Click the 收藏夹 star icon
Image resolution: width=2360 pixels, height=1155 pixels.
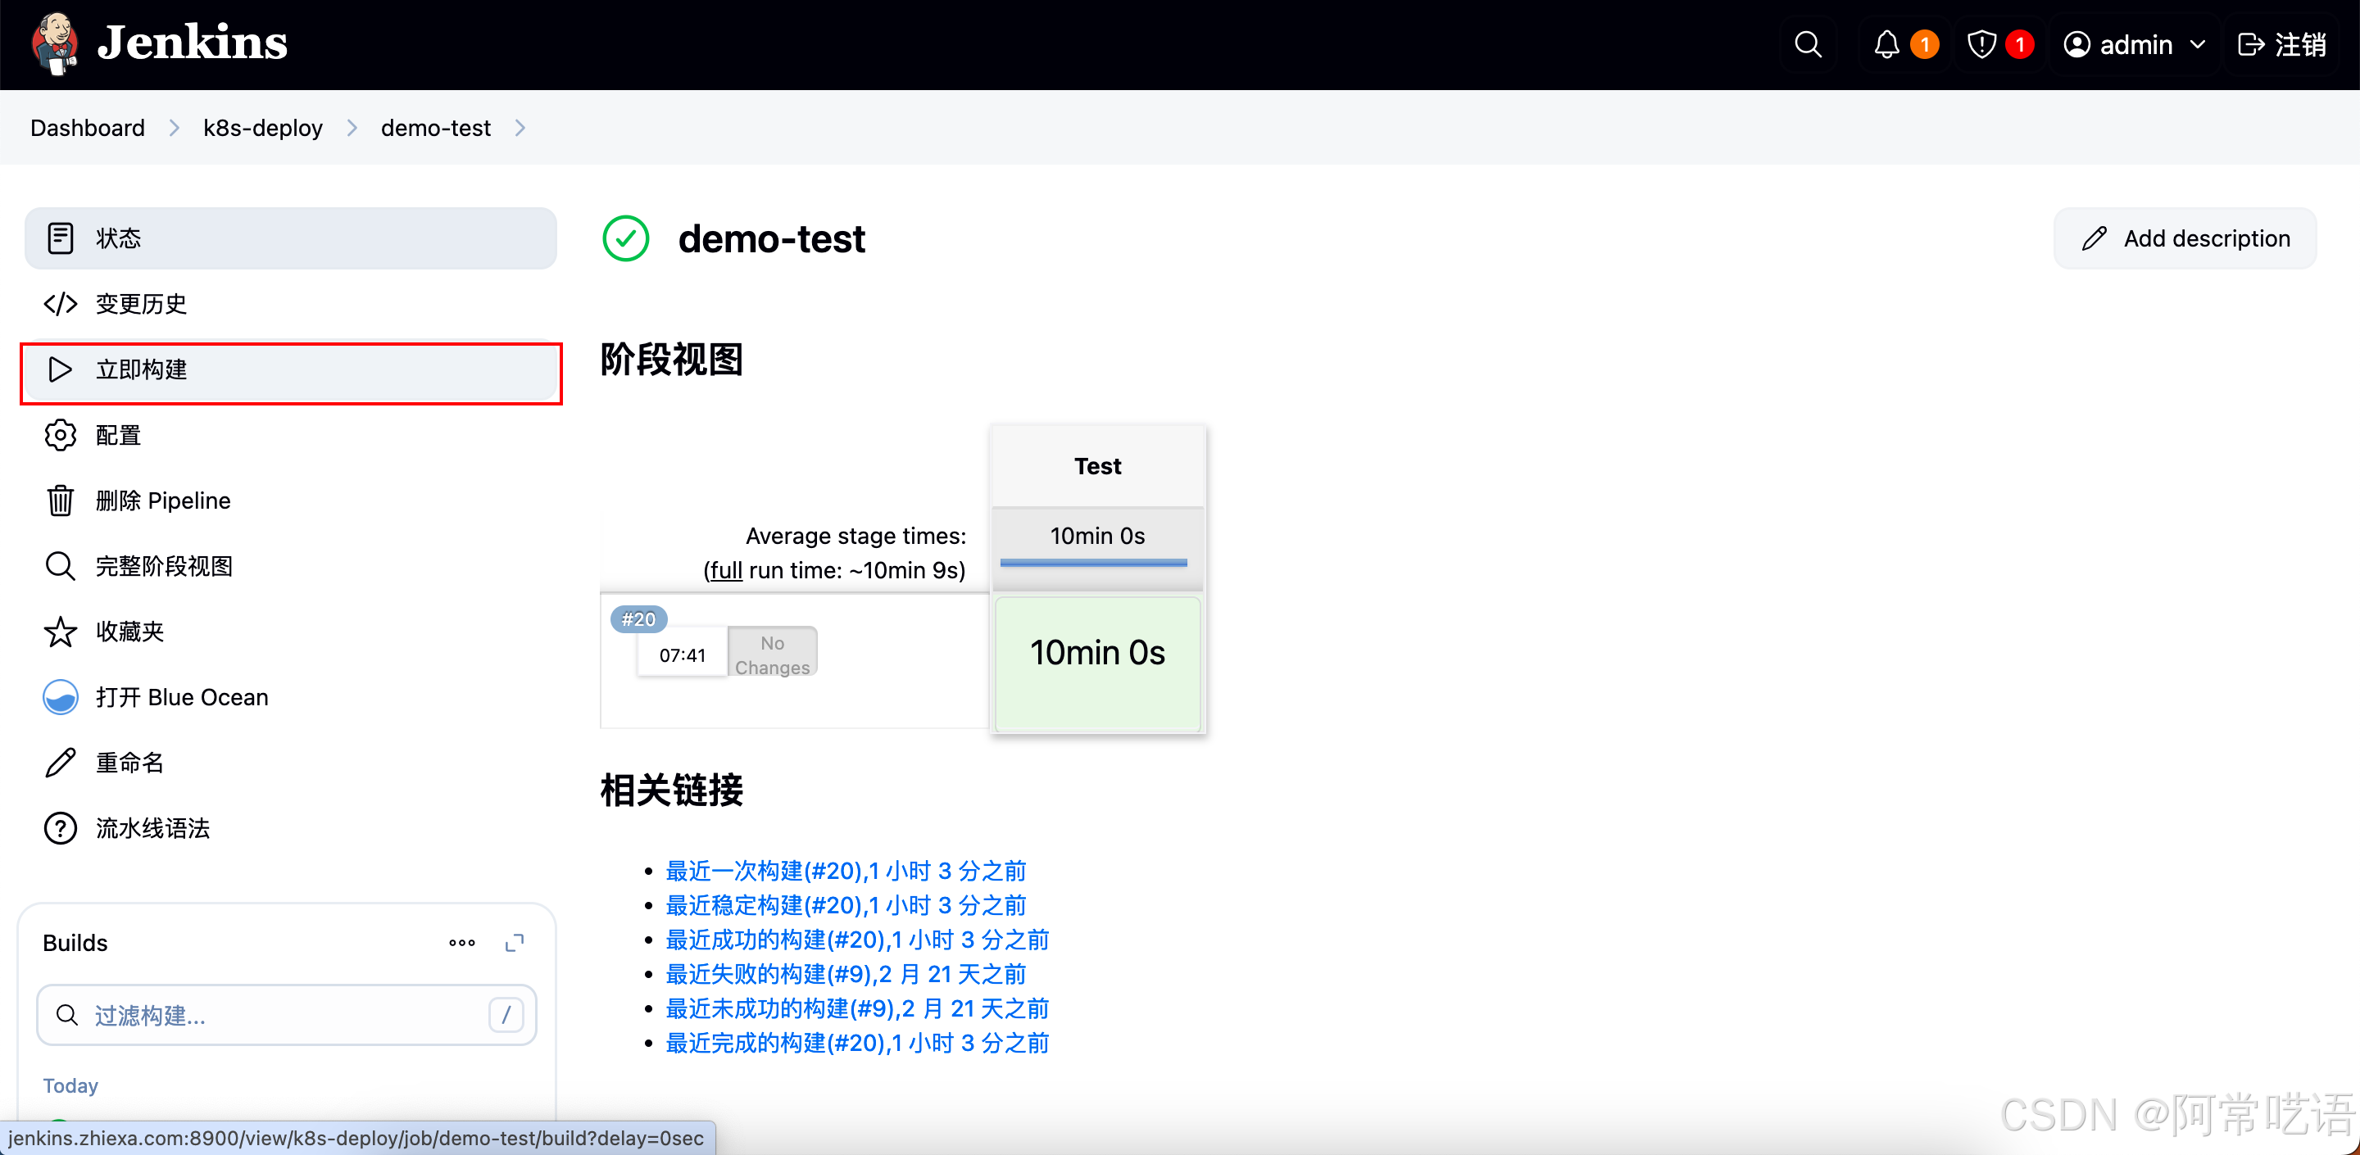pyautogui.click(x=61, y=631)
